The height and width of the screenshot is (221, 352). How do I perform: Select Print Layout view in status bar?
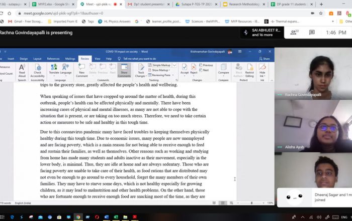[x=223, y=203]
